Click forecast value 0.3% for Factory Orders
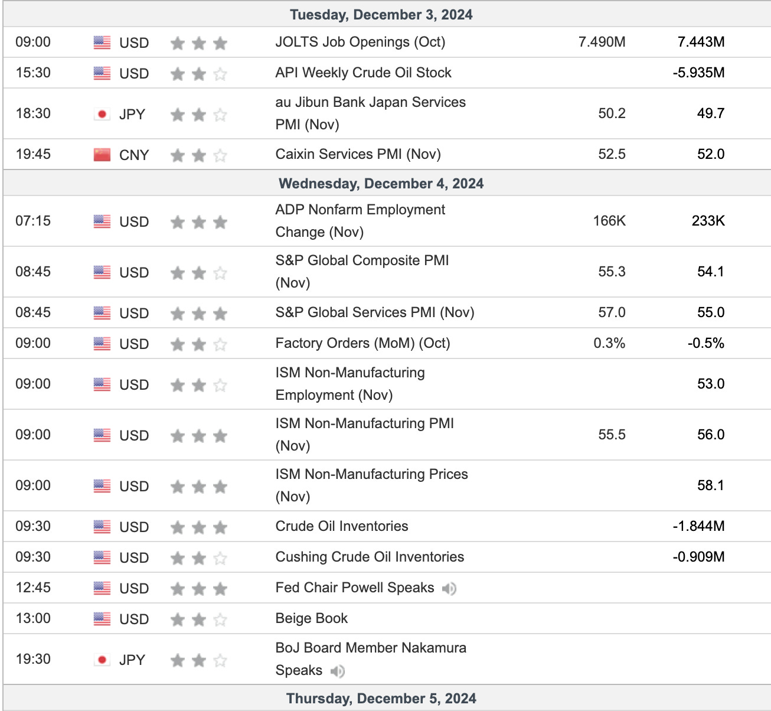Screen dimensions: 771x711 pos(610,343)
